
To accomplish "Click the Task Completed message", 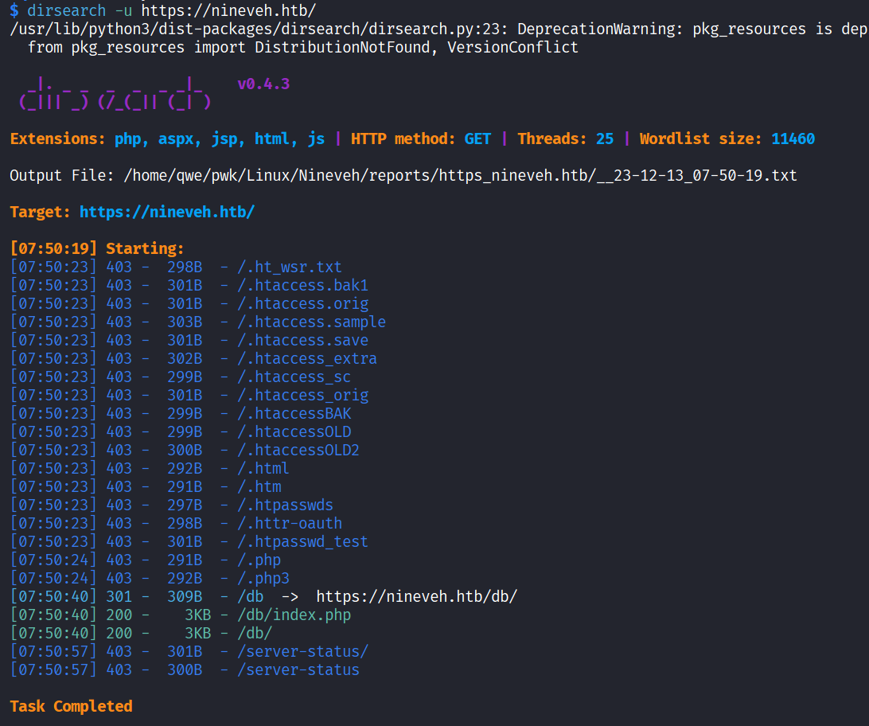I will coord(71,707).
